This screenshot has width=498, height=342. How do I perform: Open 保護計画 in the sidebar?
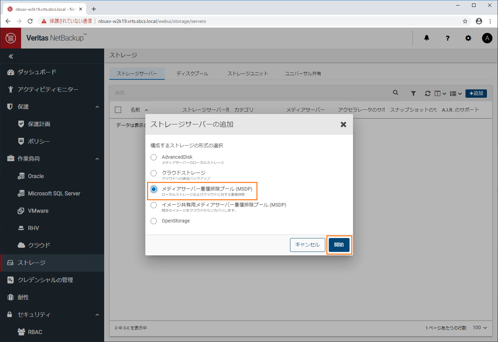(39, 124)
